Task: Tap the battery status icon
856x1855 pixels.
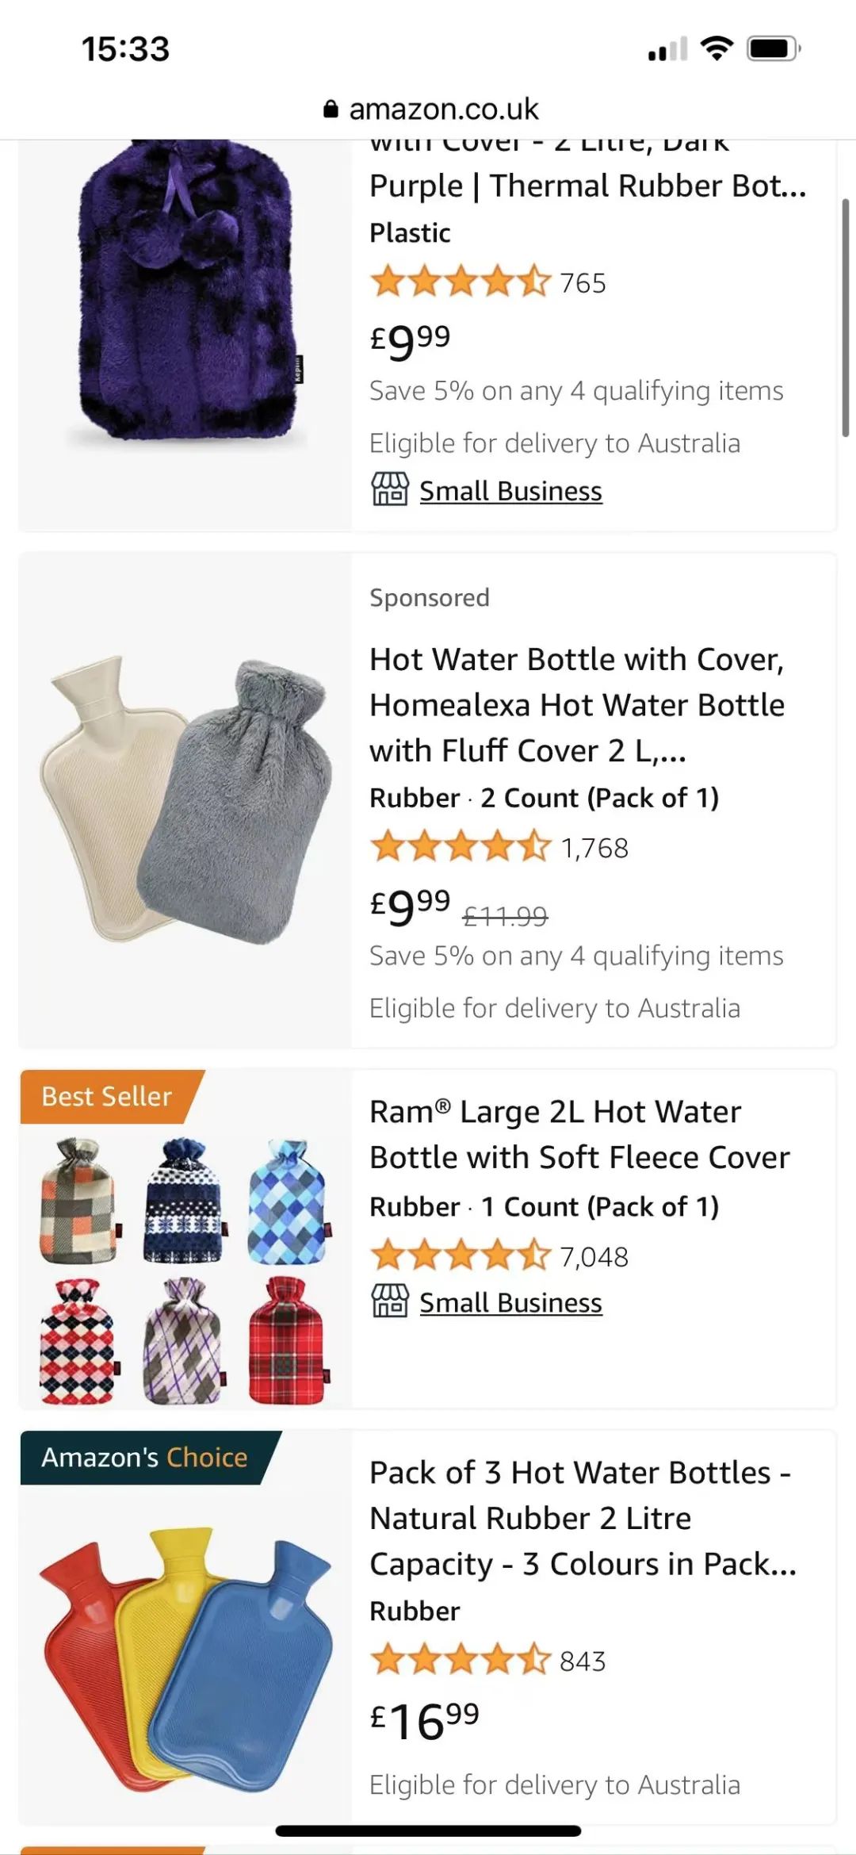Action: point(774,49)
